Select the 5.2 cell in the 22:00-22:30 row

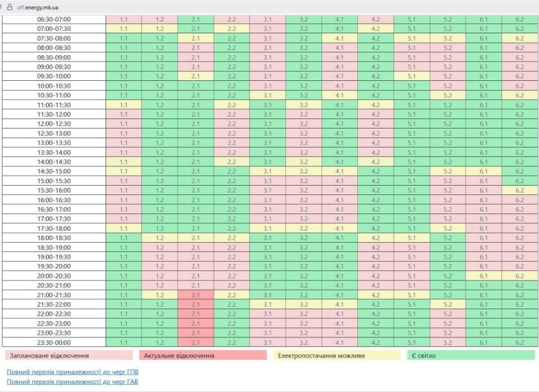[447, 314]
